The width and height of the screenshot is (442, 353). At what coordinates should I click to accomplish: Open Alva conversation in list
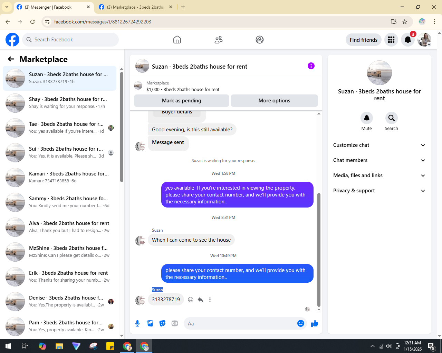pyautogui.click(x=59, y=227)
